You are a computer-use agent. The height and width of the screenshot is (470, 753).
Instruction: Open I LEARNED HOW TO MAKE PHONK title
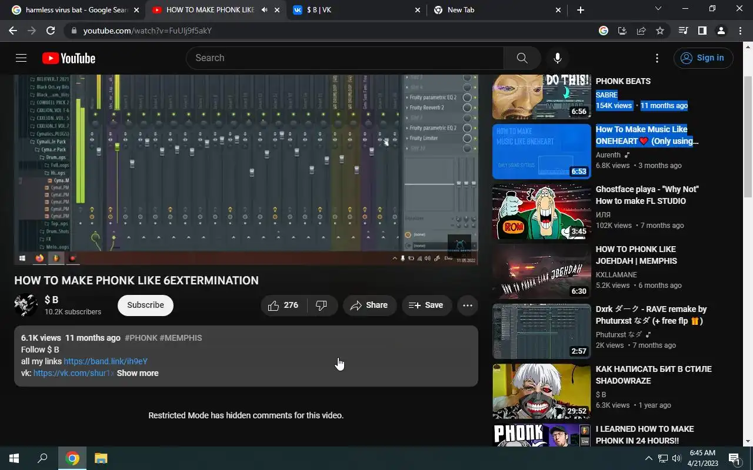[x=645, y=435]
